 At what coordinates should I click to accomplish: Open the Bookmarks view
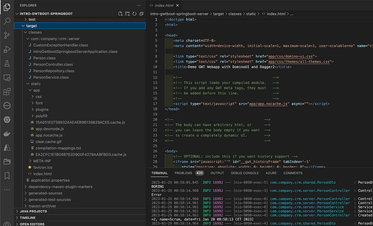(7, 176)
